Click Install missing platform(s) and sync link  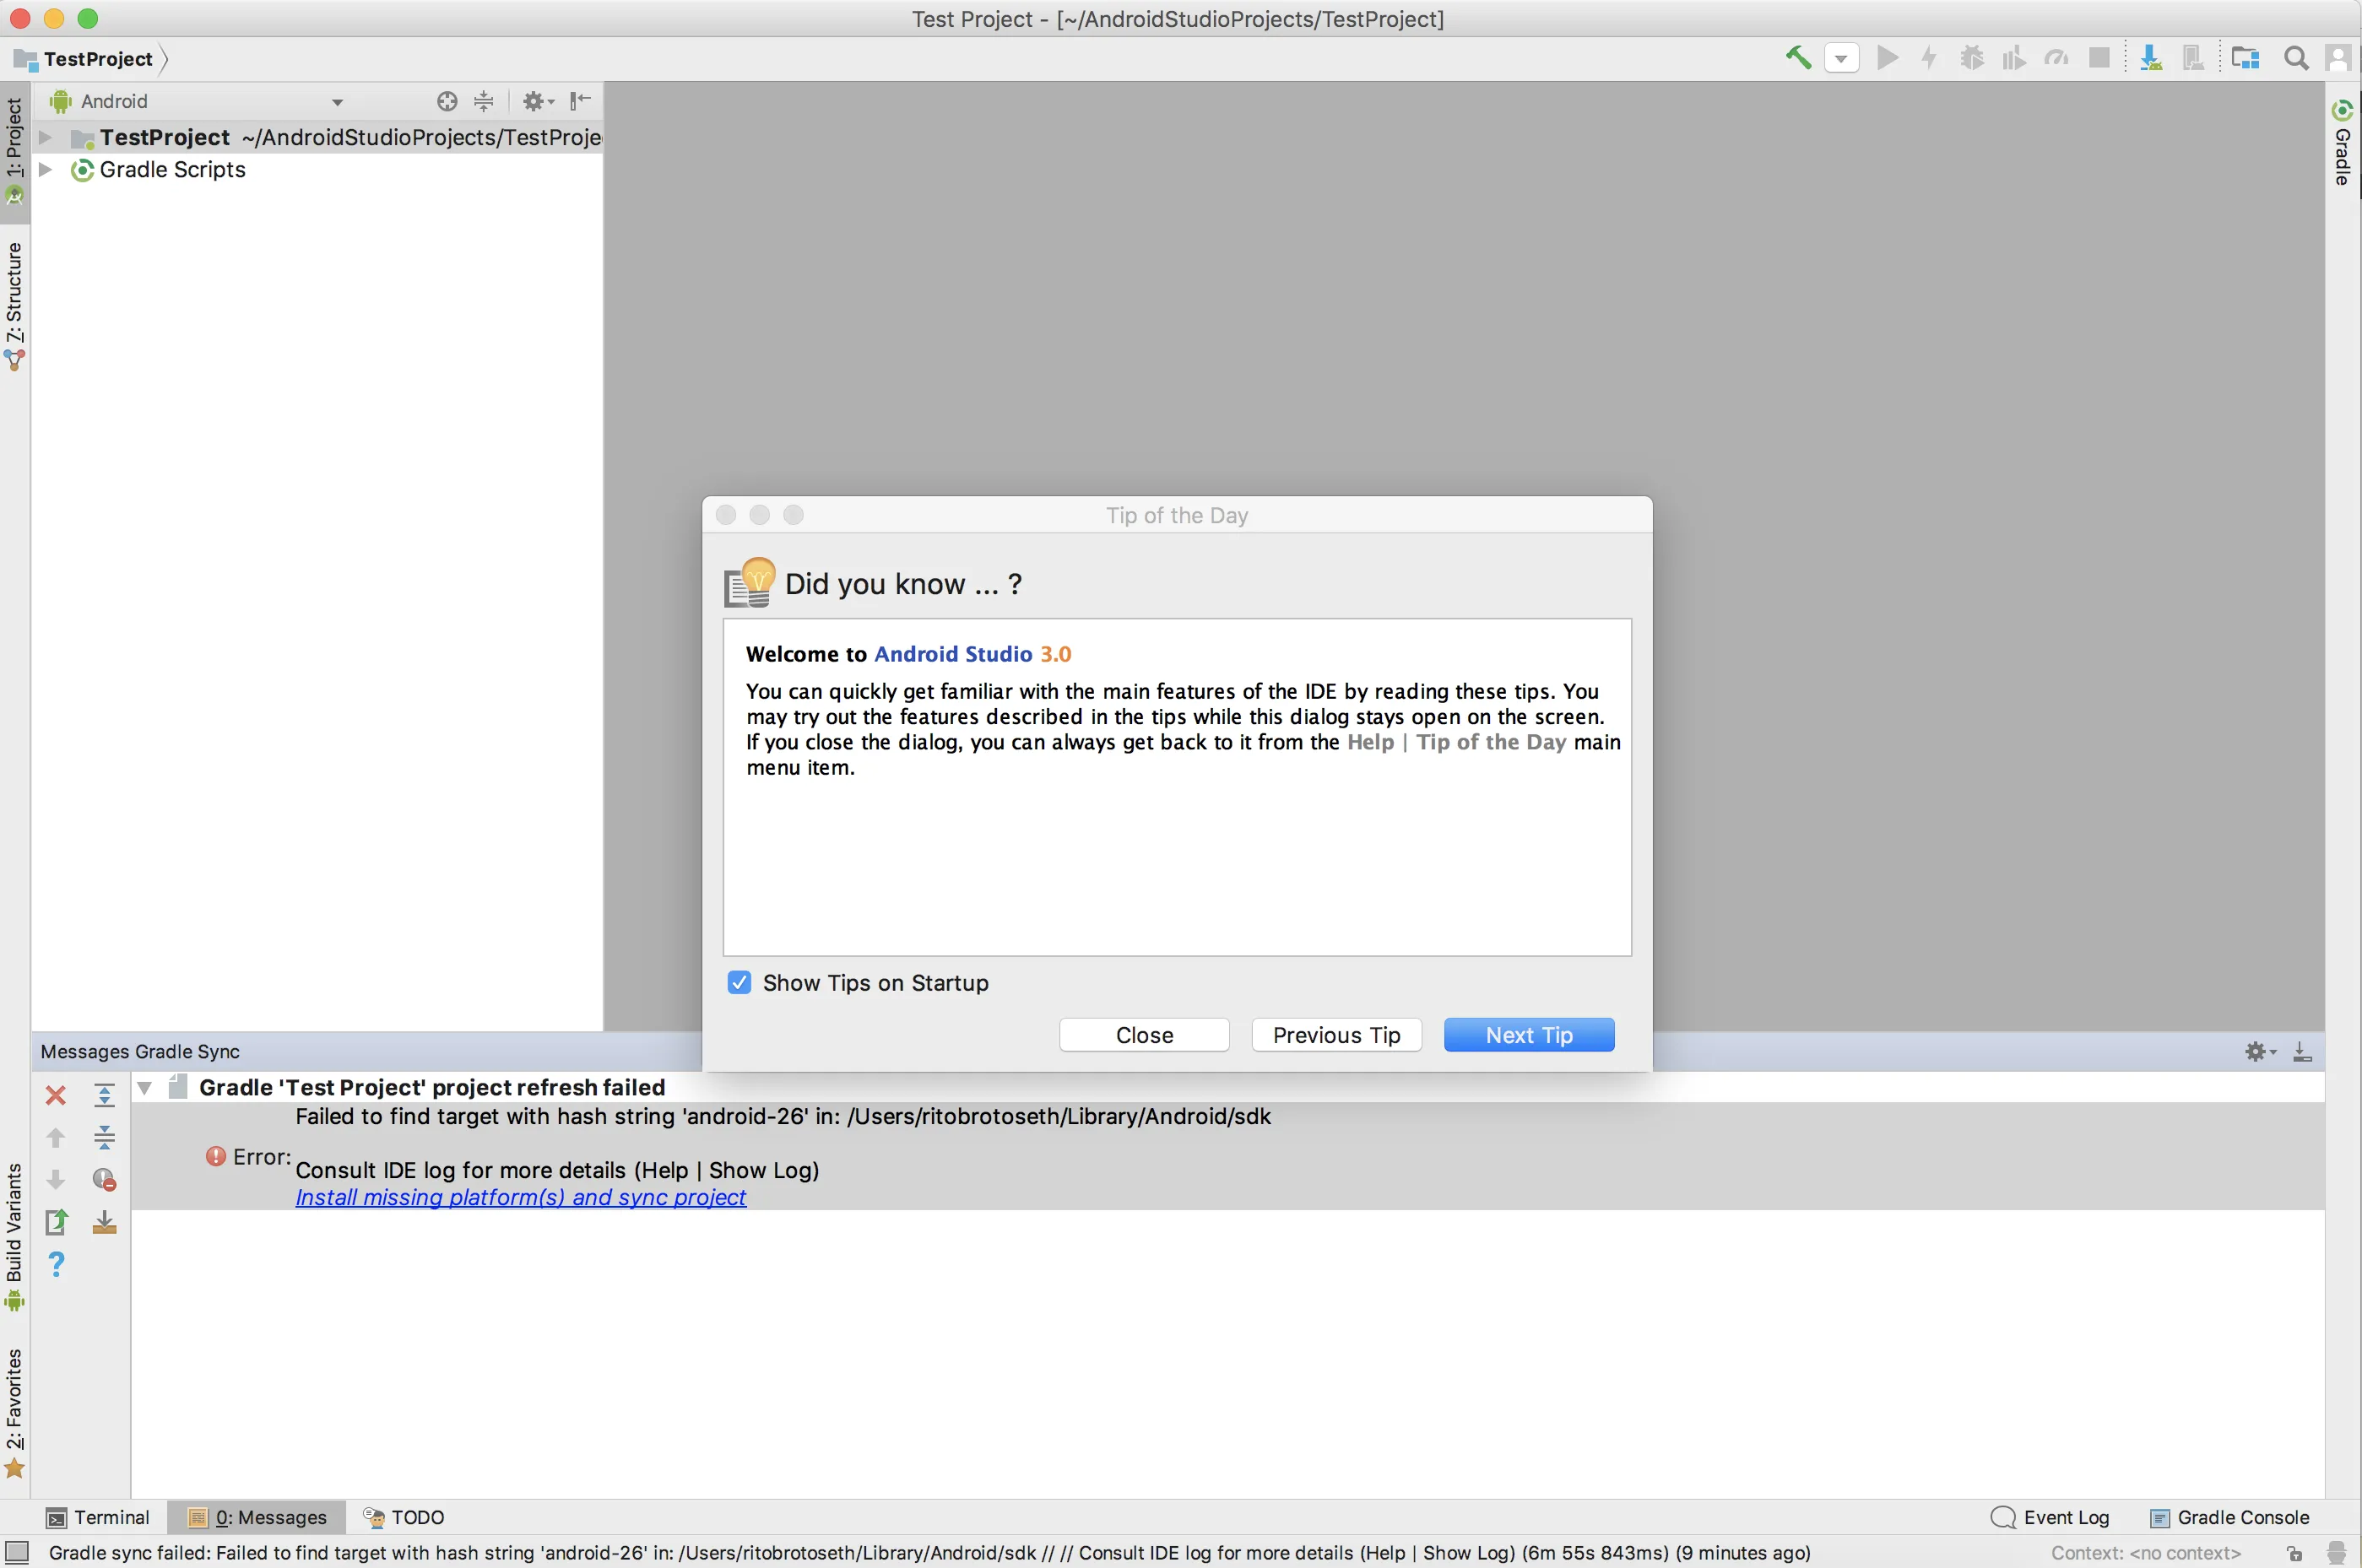click(520, 1197)
